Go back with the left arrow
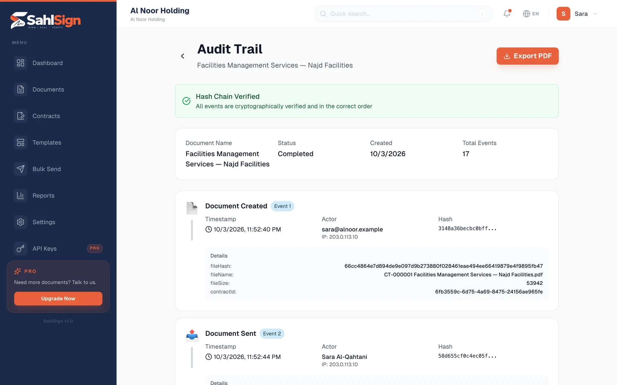Screen dimensions: 617x385 [183, 56]
